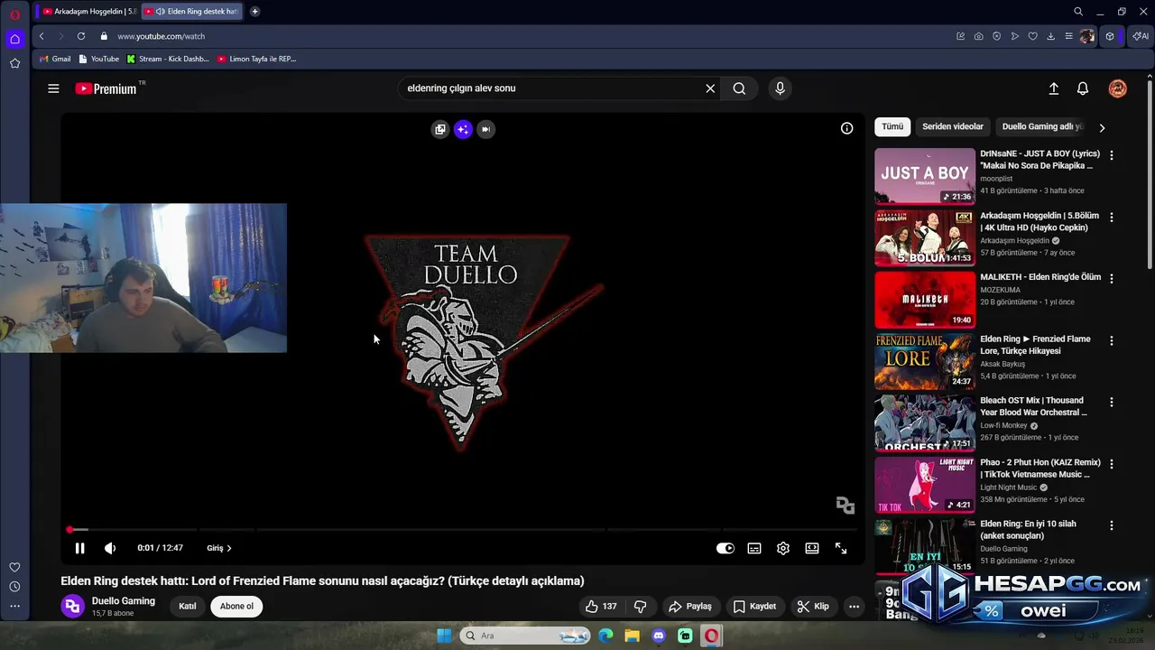
Task: Open 'Bleach OST Mix | Thousand Year Blood War' title
Action: tap(1033, 406)
